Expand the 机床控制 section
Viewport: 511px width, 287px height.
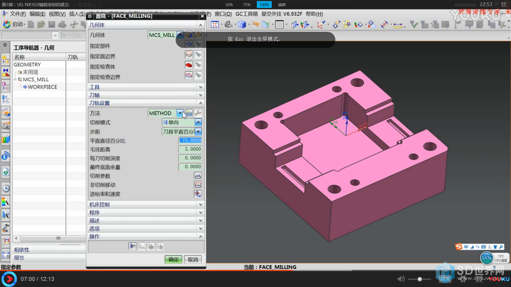tap(201, 205)
